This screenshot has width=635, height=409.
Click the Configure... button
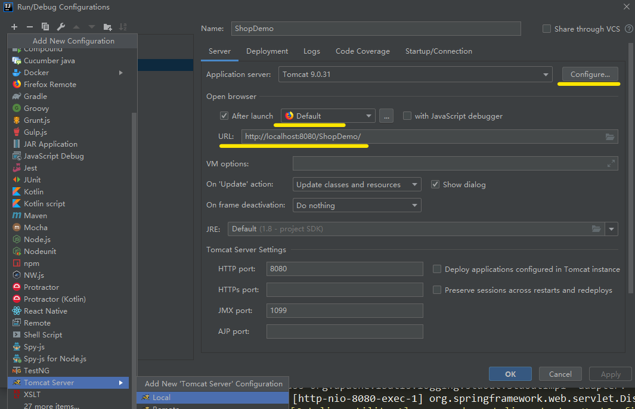tap(590, 75)
